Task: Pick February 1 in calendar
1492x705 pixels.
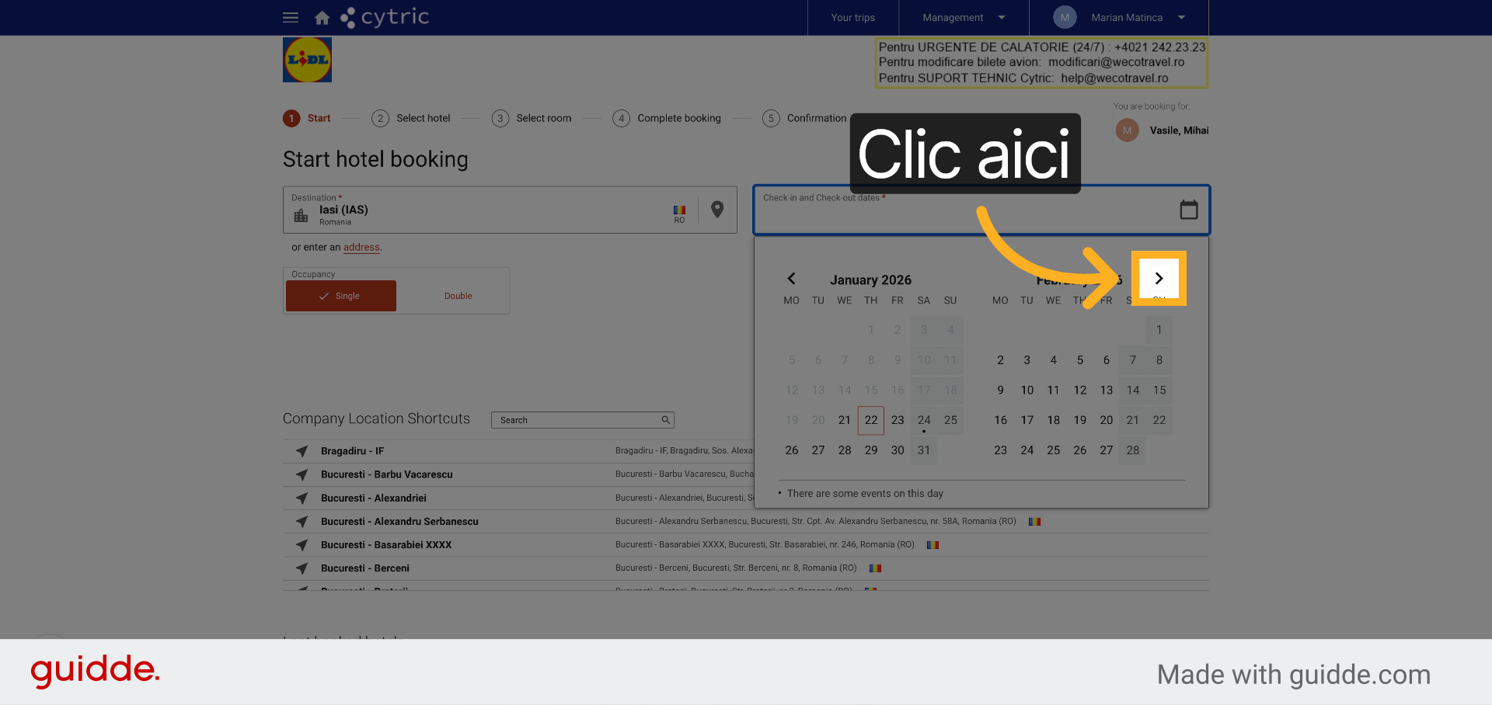Action: [x=1159, y=330]
